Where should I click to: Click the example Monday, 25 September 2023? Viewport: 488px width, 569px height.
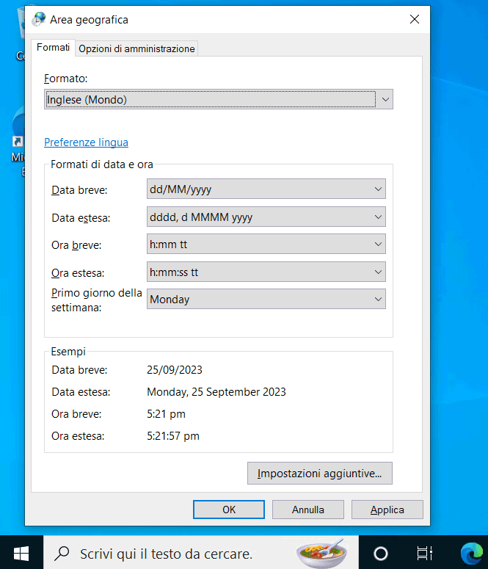point(216,392)
